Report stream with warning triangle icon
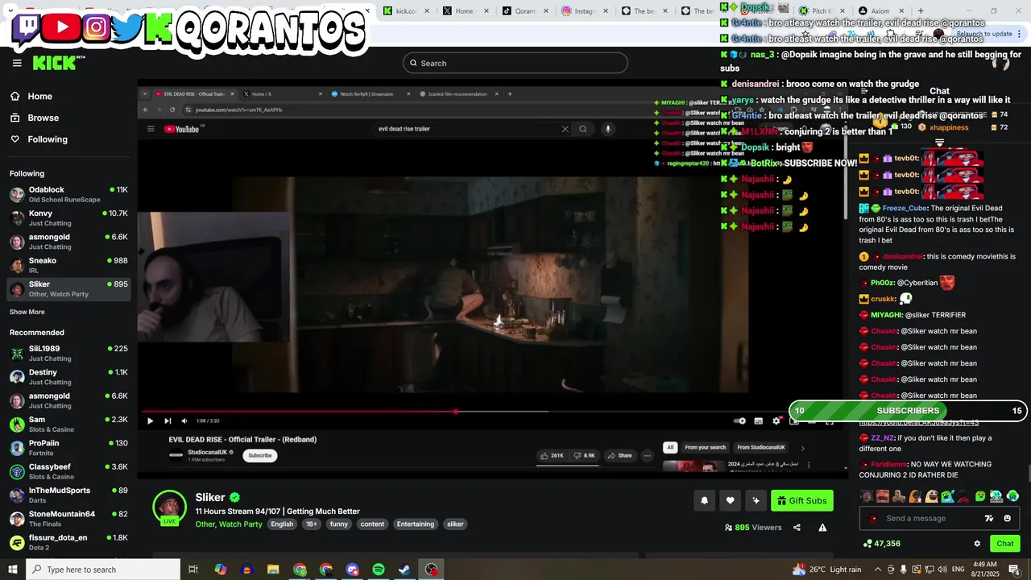This screenshot has height=580, width=1031. coord(822,528)
